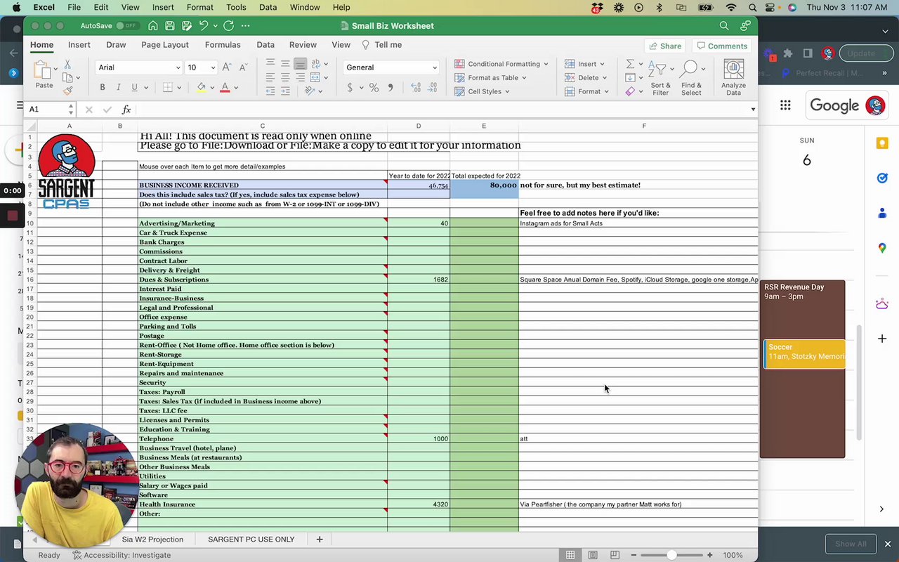Image resolution: width=899 pixels, height=562 pixels.
Task: Increase font size with larger A
Action: pyautogui.click(x=226, y=67)
